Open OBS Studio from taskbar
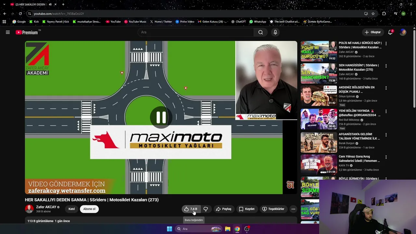416x234 pixels. [247, 229]
